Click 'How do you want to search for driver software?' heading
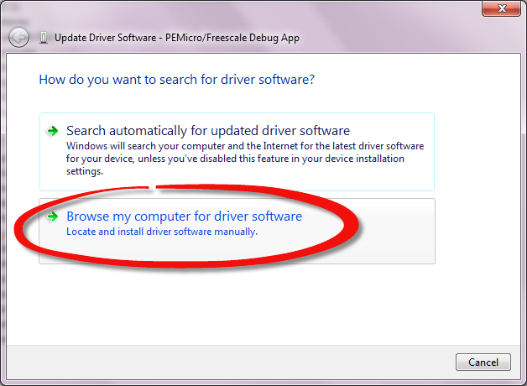The height and width of the screenshot is (386, 527). (177, 80)
